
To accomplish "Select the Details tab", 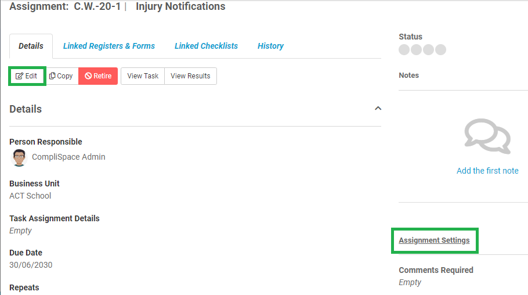I will tap(31, 46).
